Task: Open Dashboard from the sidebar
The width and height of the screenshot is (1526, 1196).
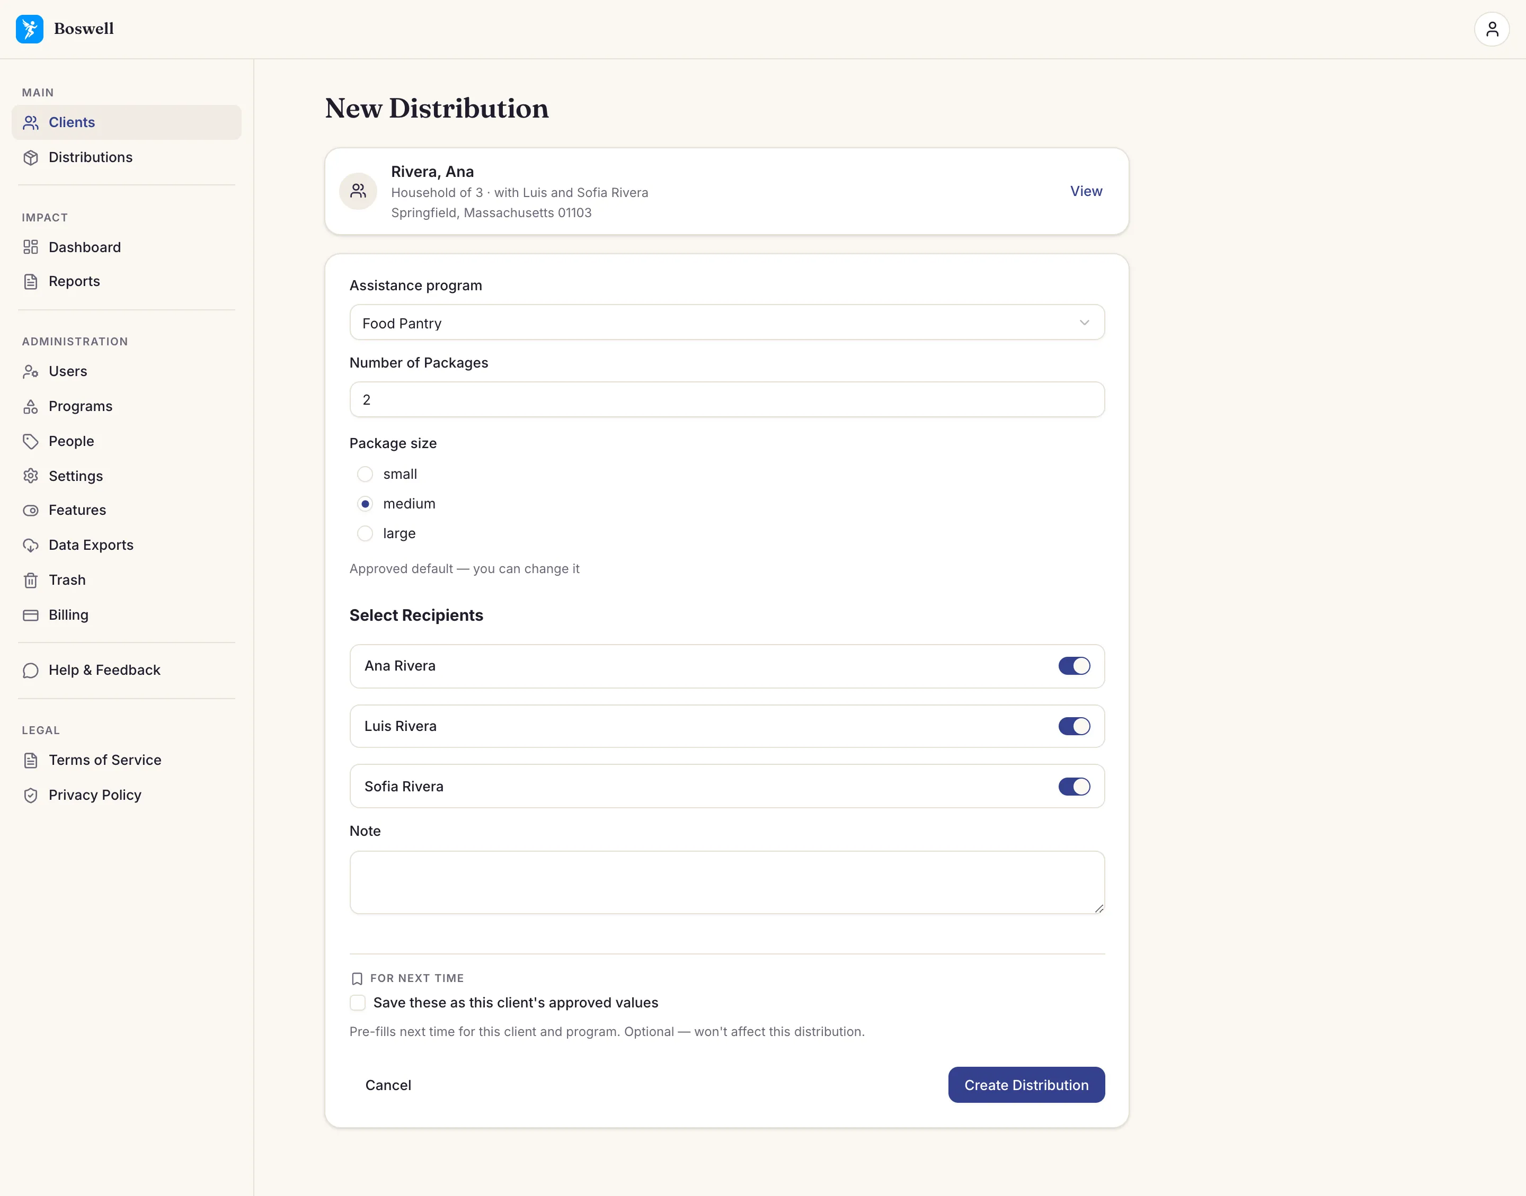Action: click(127, 247)
